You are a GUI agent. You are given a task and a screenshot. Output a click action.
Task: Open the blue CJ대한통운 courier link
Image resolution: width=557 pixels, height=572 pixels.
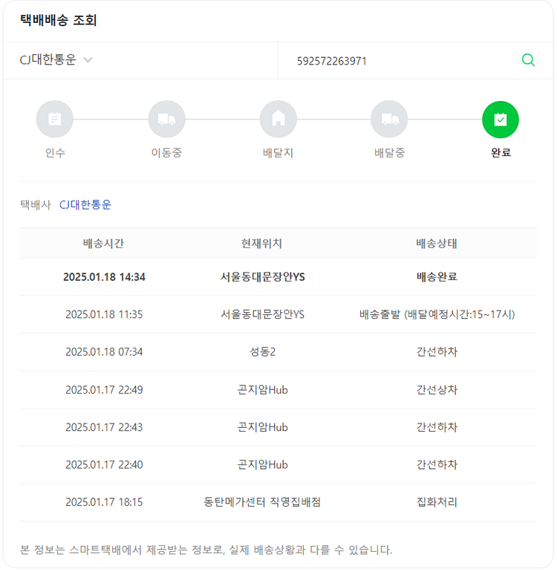pyautogui.click(x=85, y=204)
